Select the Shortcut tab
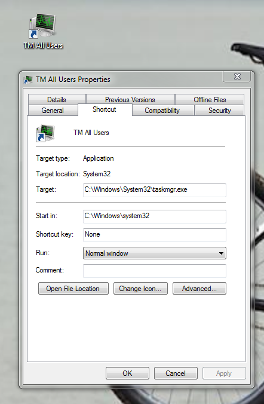The image size is (264, 404). click(105, 110)
